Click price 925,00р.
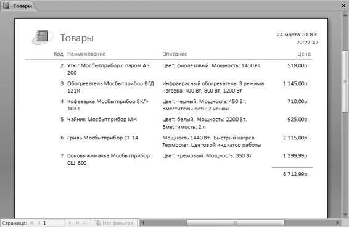Viewport: 349px width, 227px height. [x=298, y=120]
